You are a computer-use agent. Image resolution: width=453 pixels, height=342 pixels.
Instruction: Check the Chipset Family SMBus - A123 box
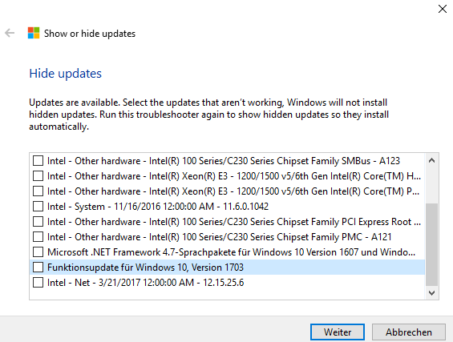tap(38, 161)
